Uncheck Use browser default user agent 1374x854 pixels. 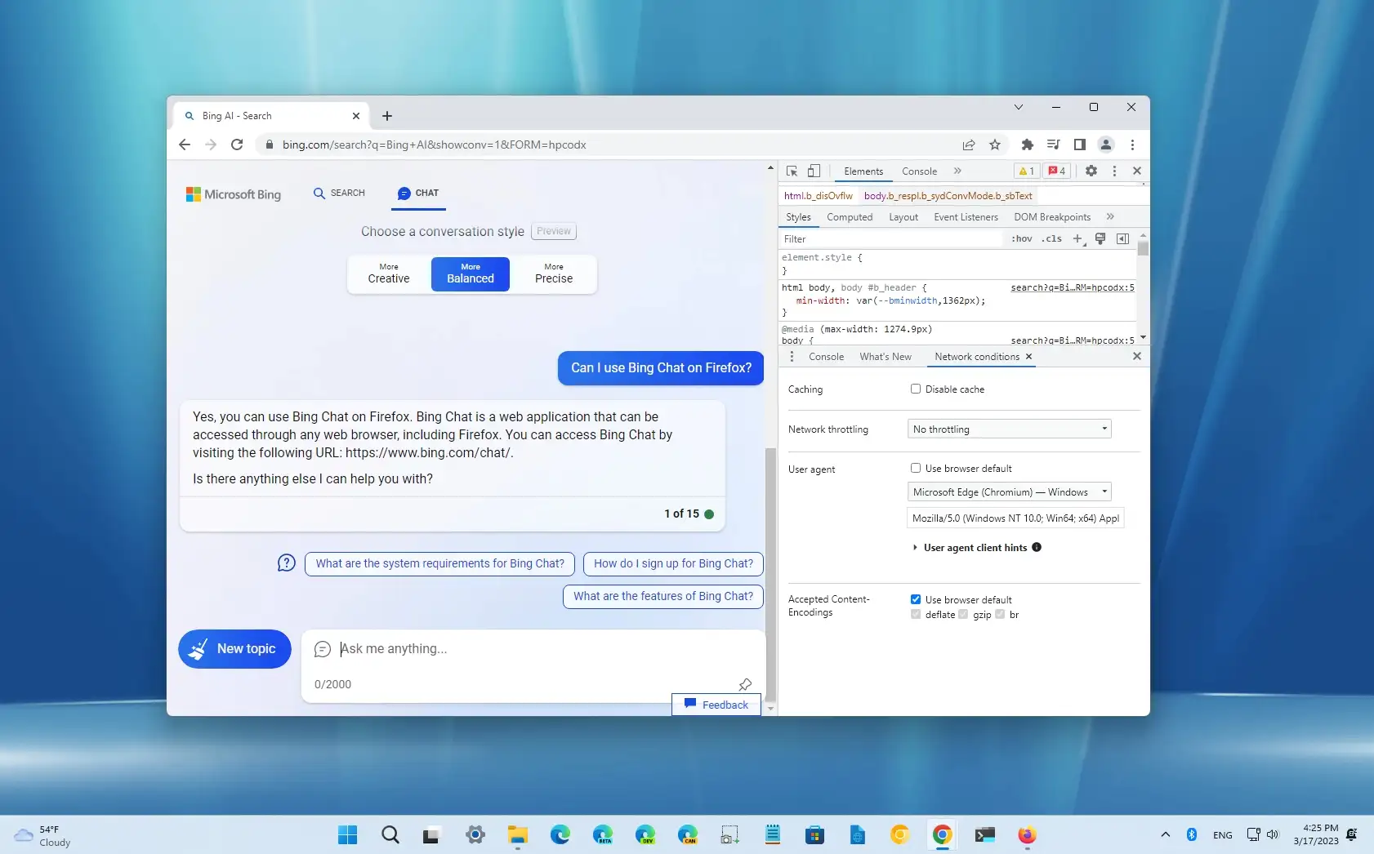(x=916, y=468)
